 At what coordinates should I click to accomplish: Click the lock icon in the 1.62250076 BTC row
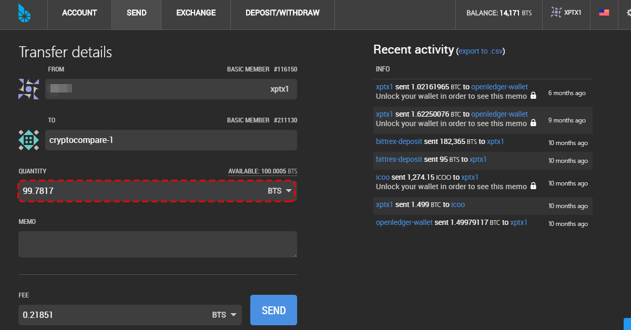pos(533,123)
